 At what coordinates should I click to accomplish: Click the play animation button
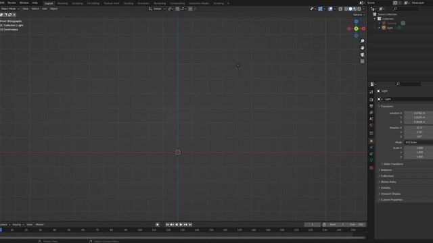point(181,225)
